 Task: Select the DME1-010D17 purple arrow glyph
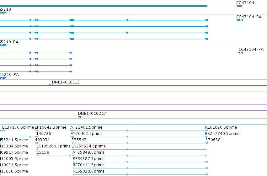(x=80, y=117)
